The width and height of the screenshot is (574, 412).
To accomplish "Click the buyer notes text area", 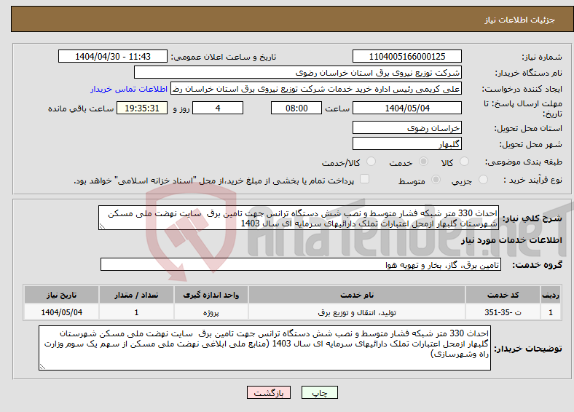I will pos(264,348).
